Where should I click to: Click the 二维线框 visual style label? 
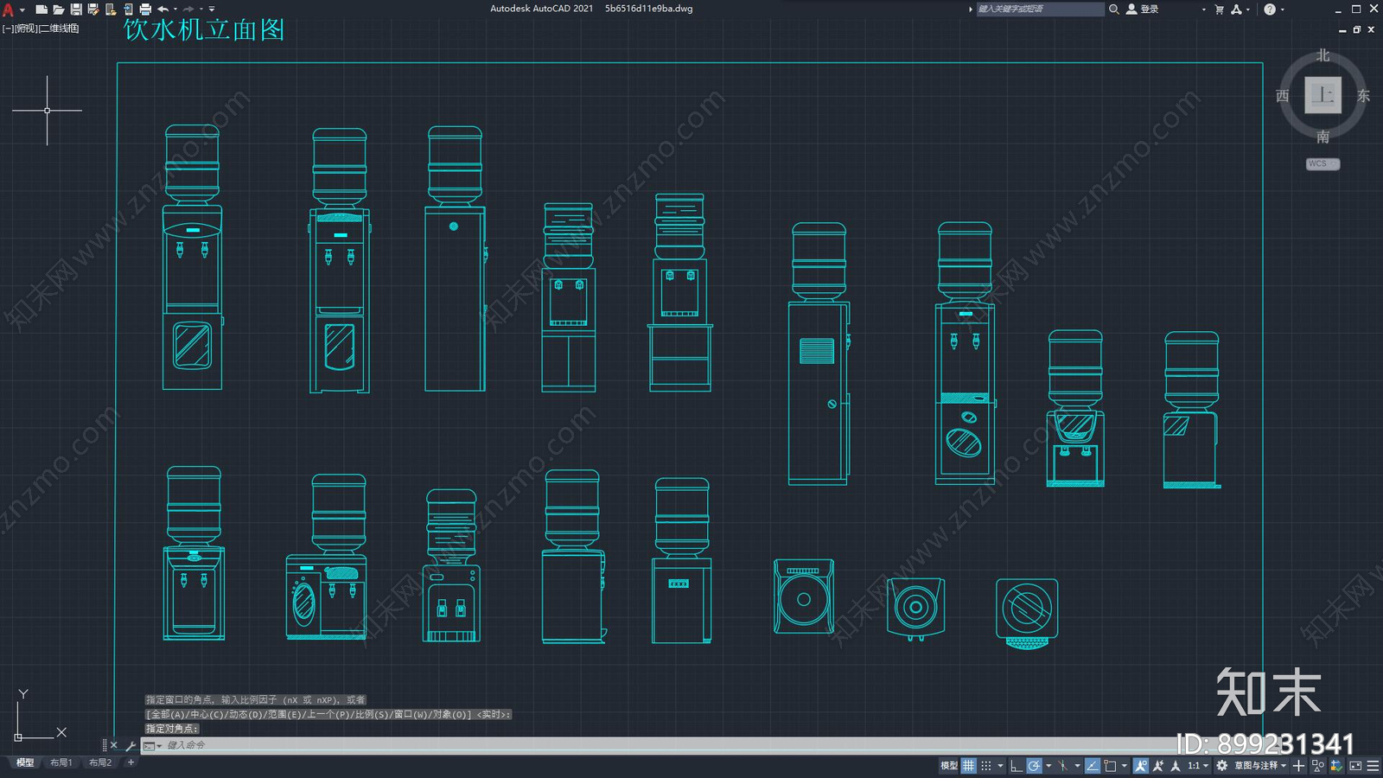point(59,29)
